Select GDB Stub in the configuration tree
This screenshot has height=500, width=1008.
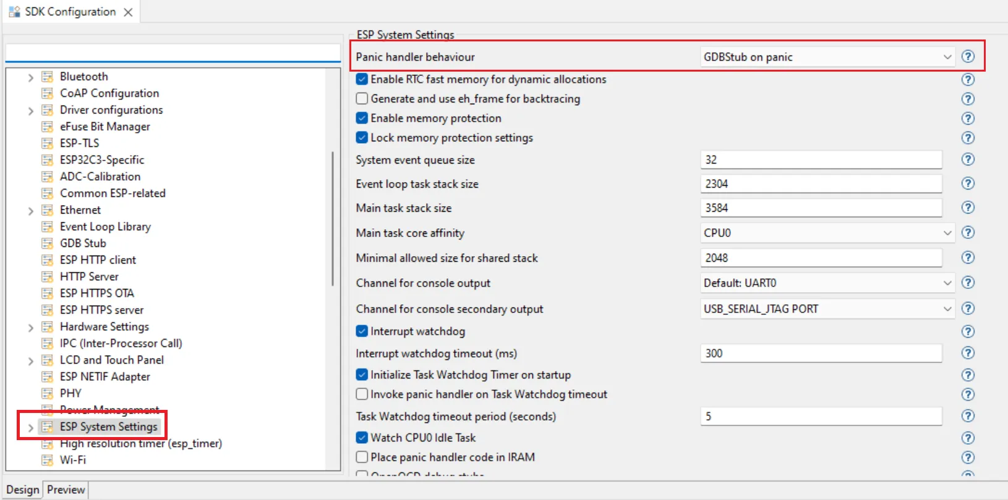[83, 243]
